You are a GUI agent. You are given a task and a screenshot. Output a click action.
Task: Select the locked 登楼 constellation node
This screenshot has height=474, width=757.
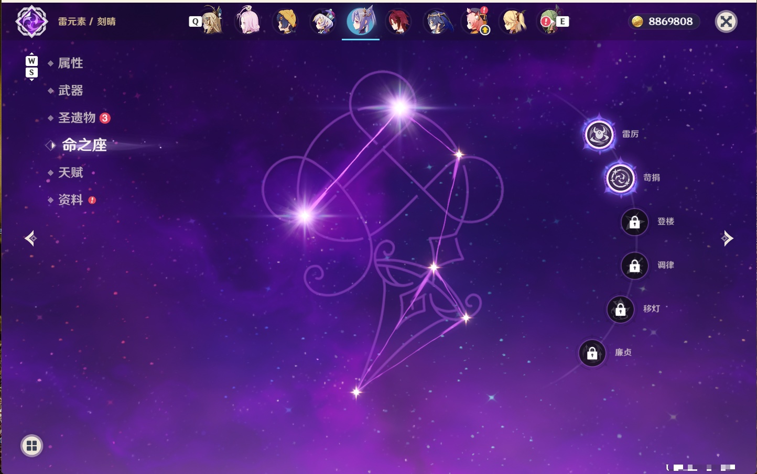click(x=634, y=222)
